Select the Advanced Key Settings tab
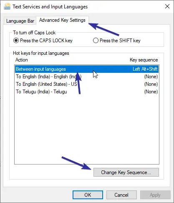This screenshot has height=203, width=174. [62, 20]
